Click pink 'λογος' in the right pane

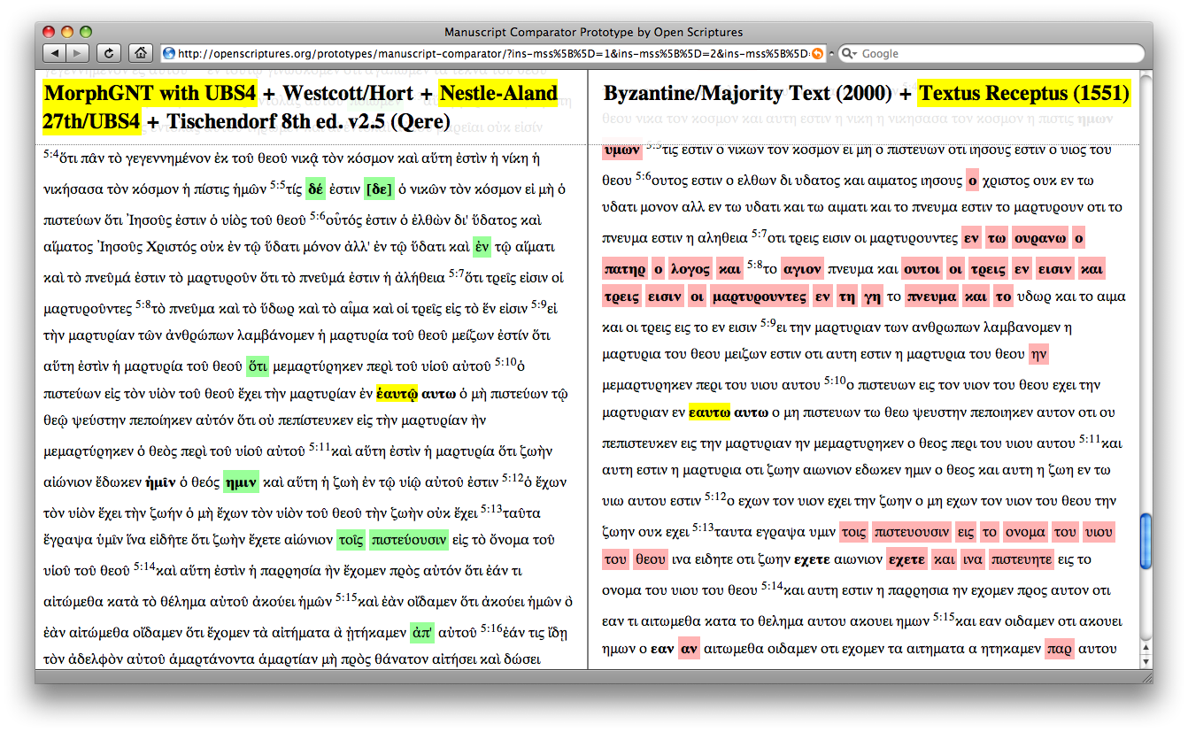tap(690, 267)
